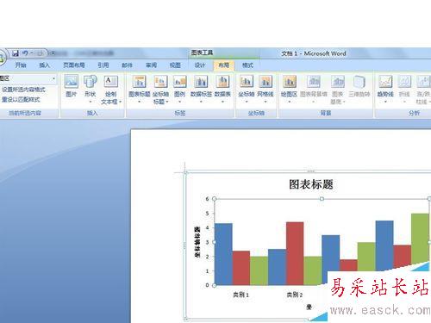The height and width of the screenshot is (323, 431).
Task: Select the 布局 Layout chart tab
Action: click(224, 65)
